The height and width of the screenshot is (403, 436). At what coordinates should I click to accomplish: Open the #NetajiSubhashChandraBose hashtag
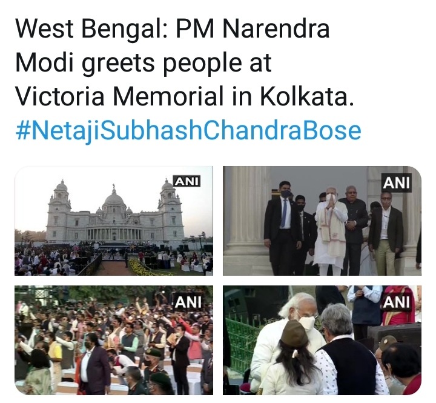(188, 131)
